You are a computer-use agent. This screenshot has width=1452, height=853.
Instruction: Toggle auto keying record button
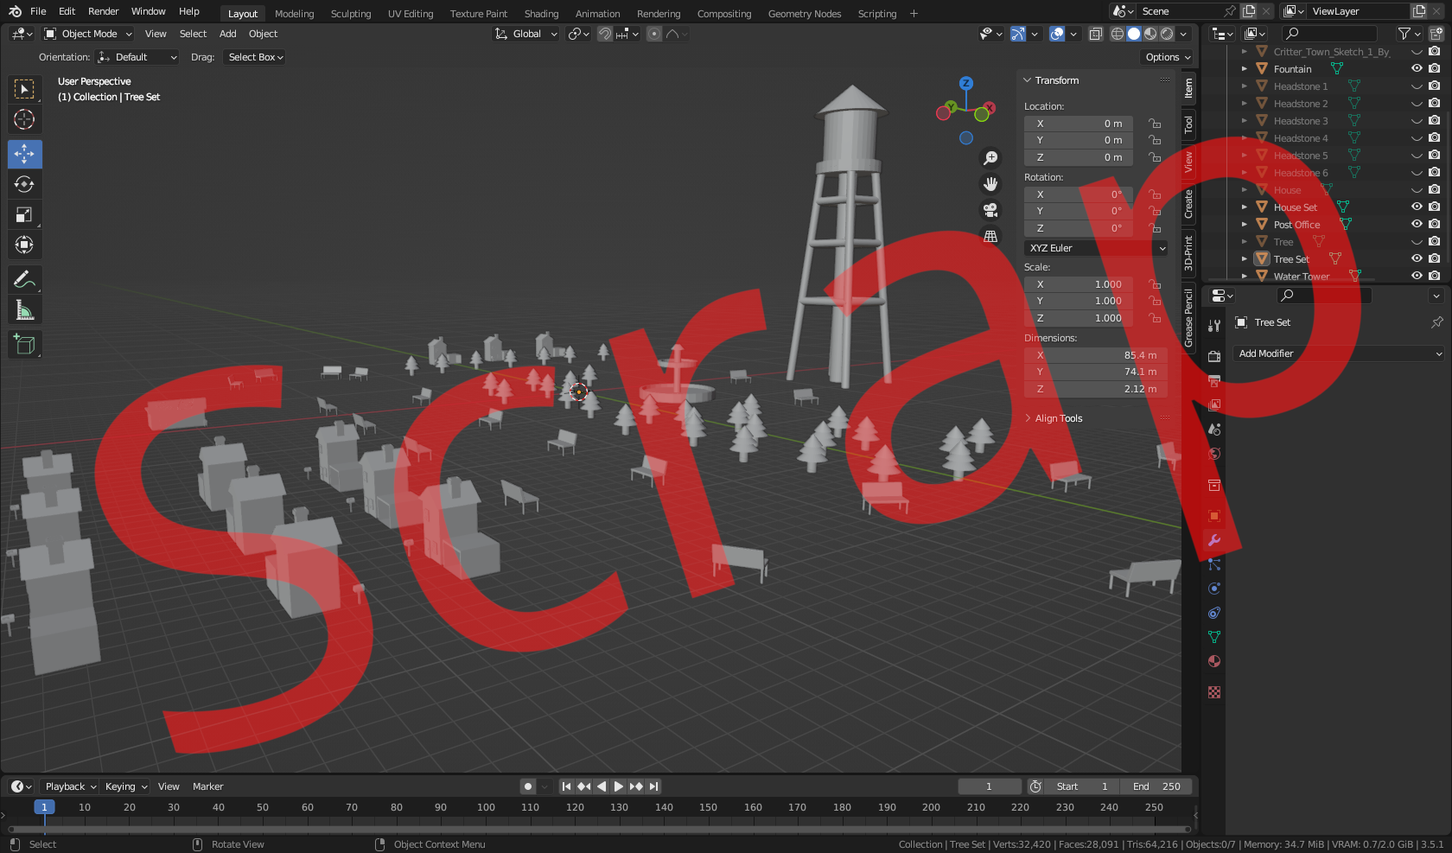pos(528,786)
